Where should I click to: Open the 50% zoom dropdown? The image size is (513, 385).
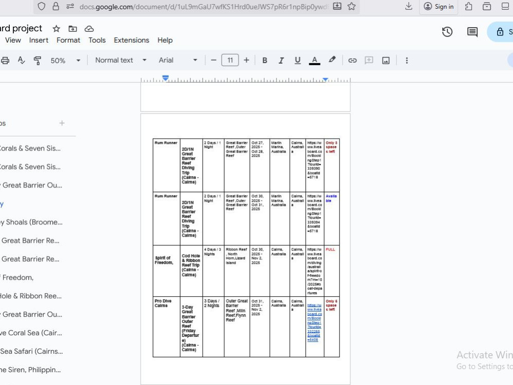(65, 61)
